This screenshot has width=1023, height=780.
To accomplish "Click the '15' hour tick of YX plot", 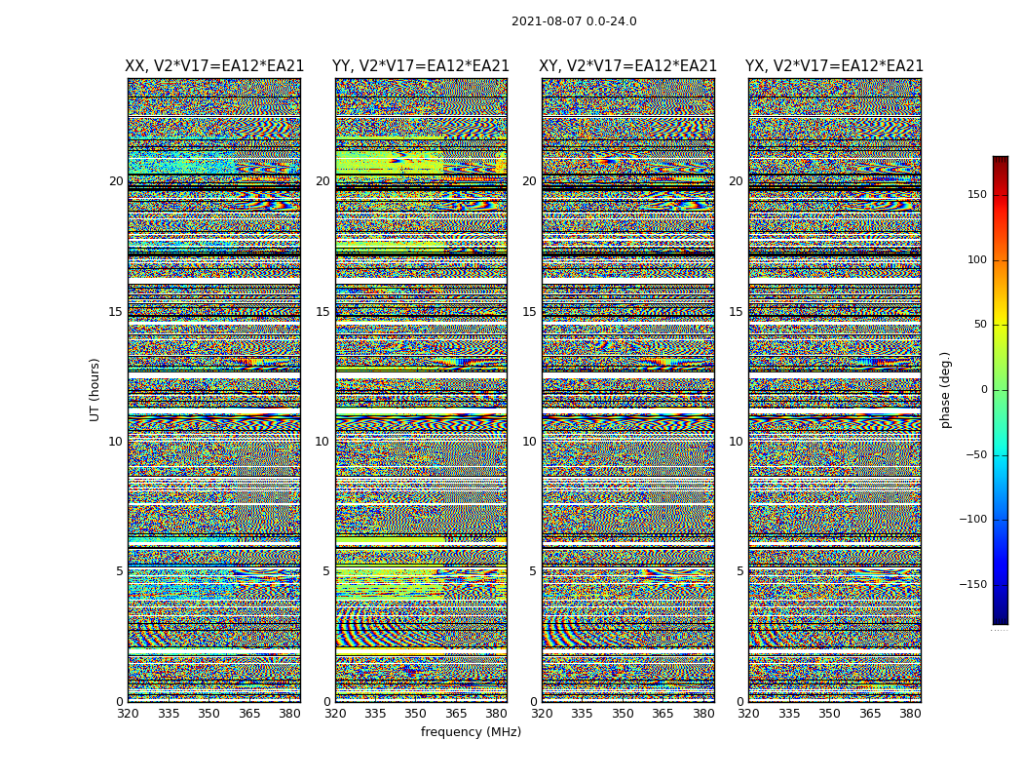I will (x=736, y=312).
